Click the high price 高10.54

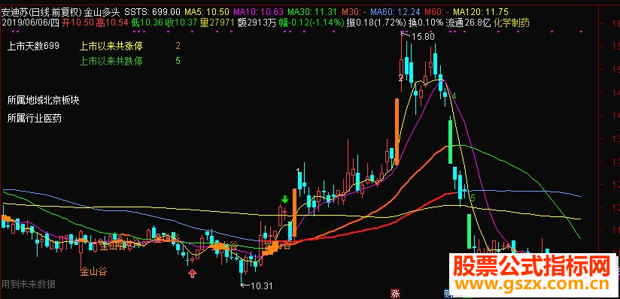(112, 23)
